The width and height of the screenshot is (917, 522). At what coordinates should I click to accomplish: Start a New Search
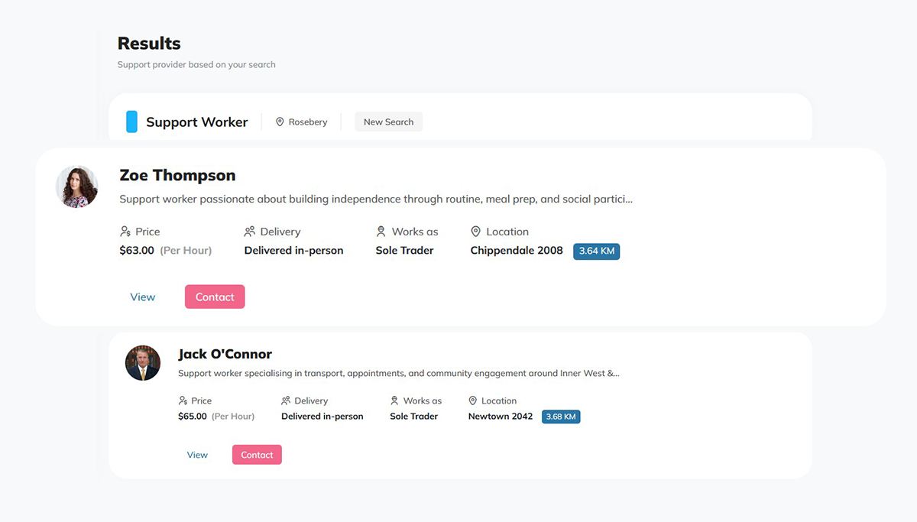(388, 122)
